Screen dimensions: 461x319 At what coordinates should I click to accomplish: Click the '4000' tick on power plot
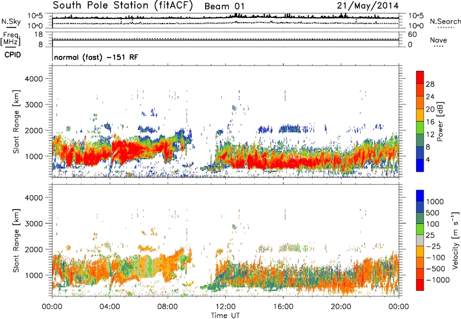(x=33, y=79)
